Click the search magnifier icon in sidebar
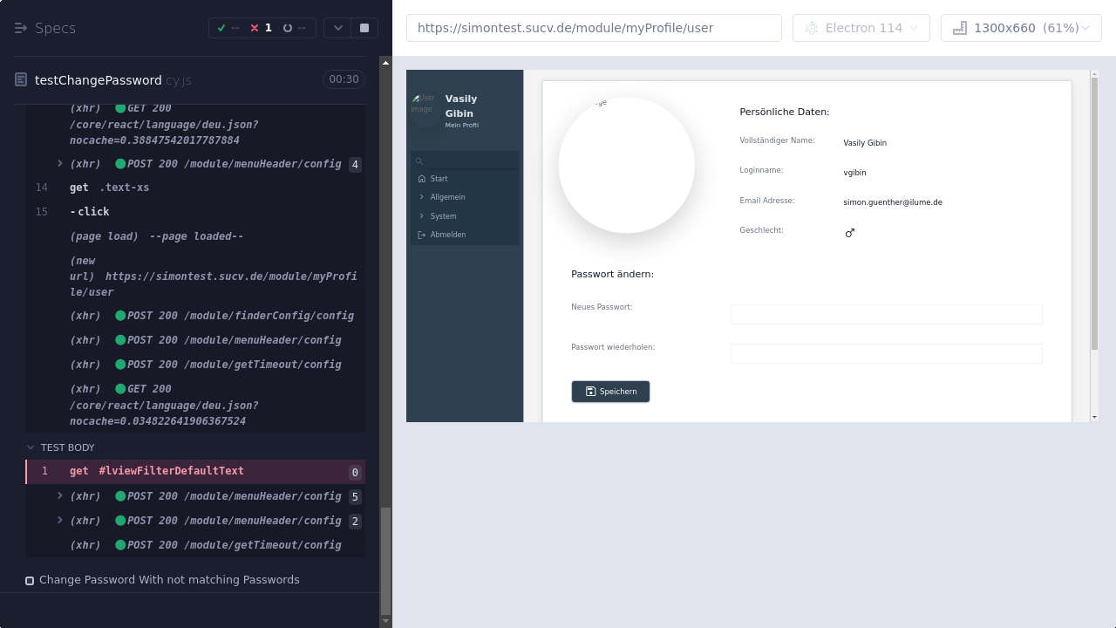1116x628 pixels. (419, 161)
